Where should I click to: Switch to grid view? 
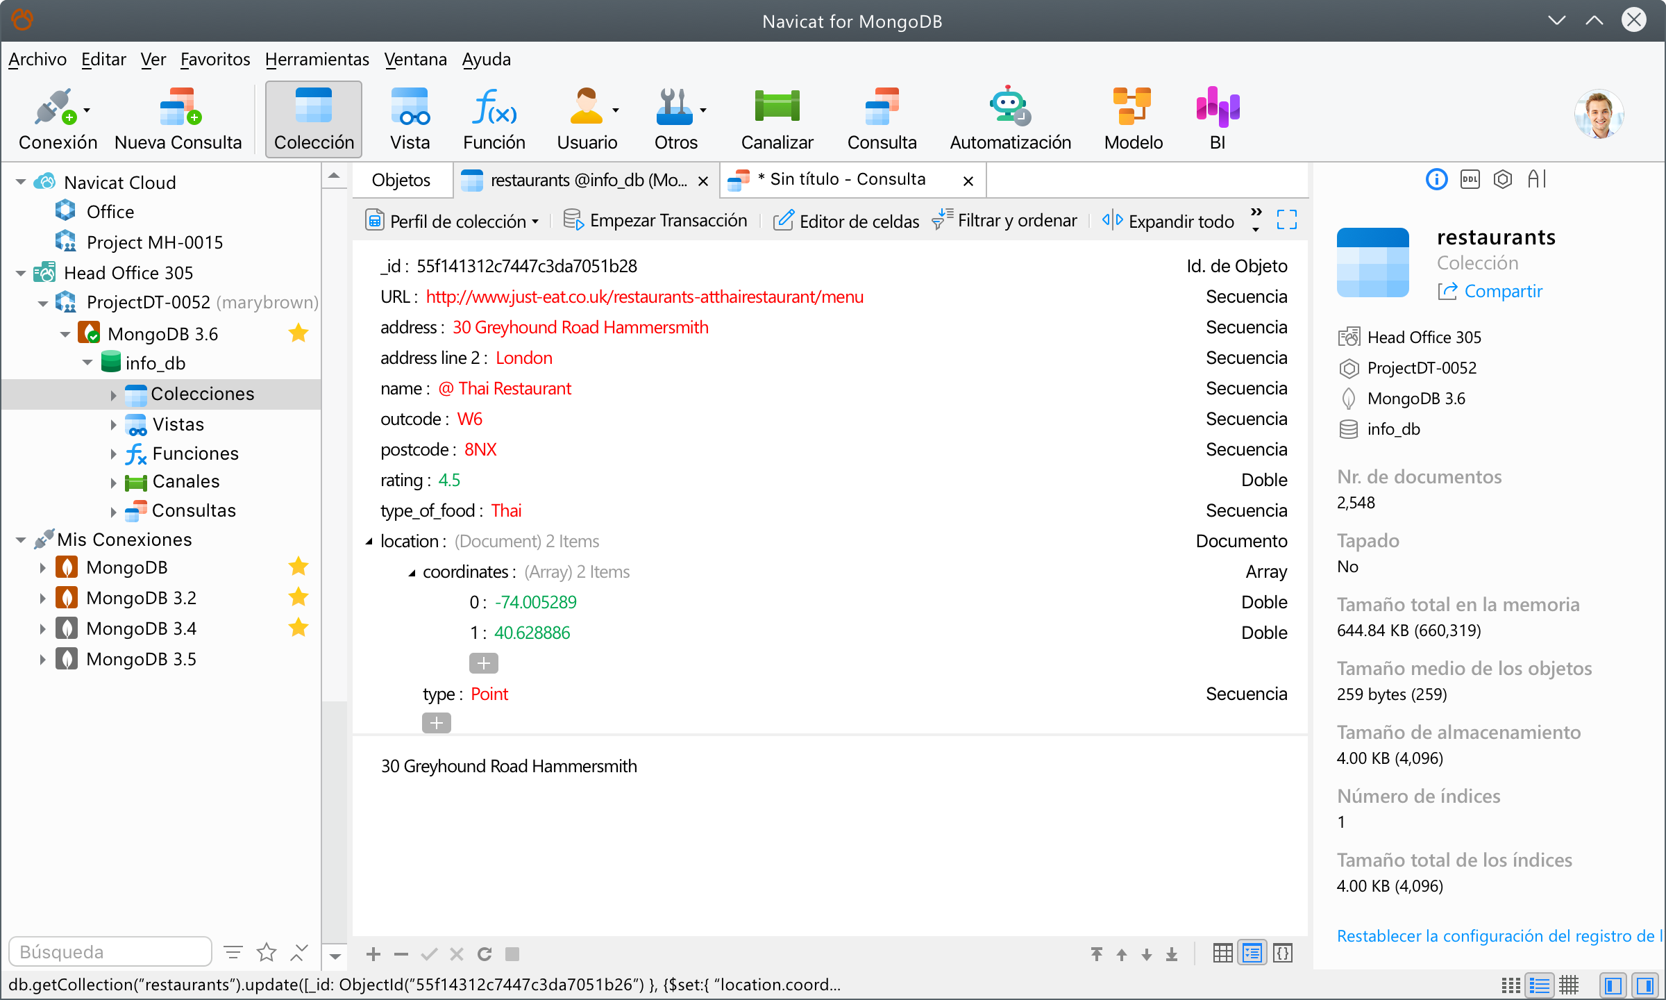[1222, 953]
